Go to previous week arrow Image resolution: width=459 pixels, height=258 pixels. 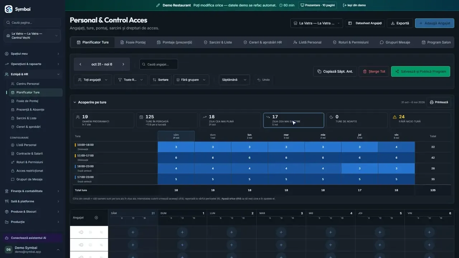(80, 64)
